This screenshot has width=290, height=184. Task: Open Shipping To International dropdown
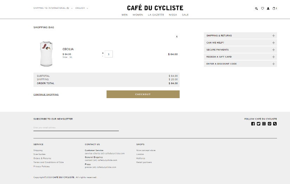[x=53, y=8]
